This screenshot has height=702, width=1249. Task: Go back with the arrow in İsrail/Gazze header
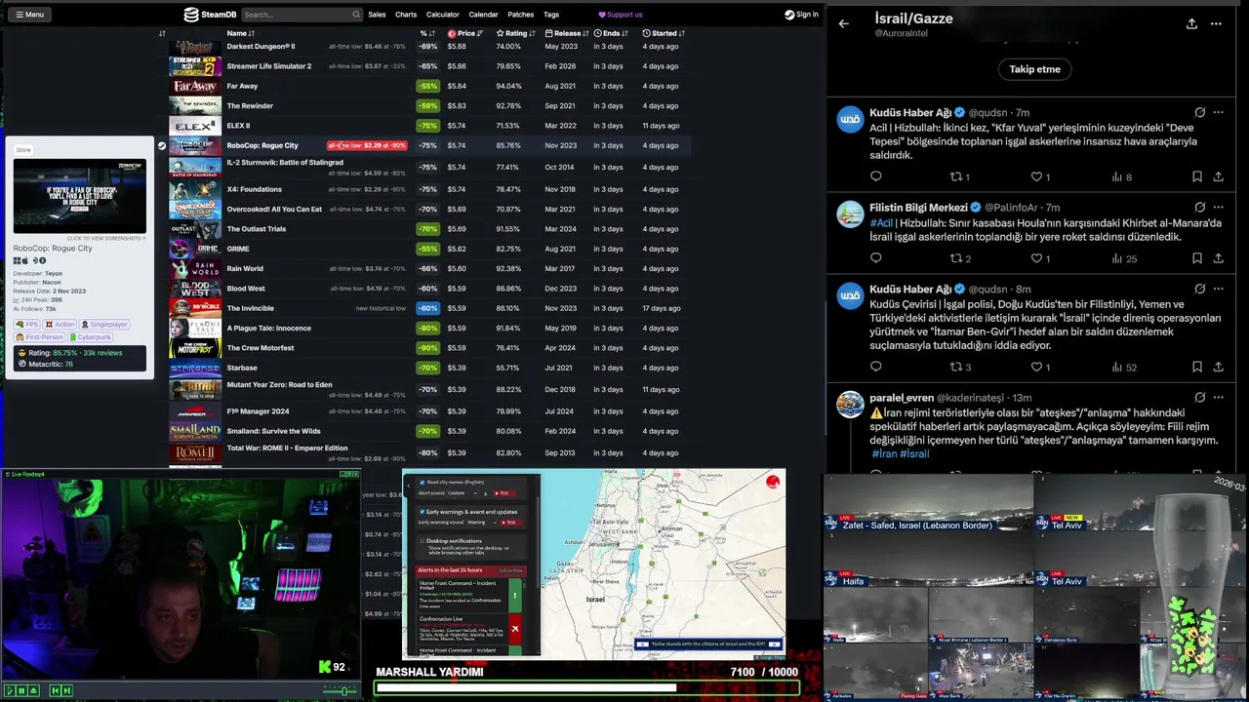tap(844, 23)
